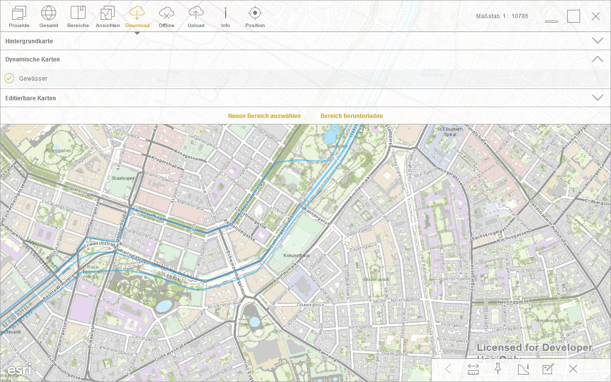Click the Upload cloud icon
Image resolution: width=611 pixels, height=382 pixels.
pos(196,17)
